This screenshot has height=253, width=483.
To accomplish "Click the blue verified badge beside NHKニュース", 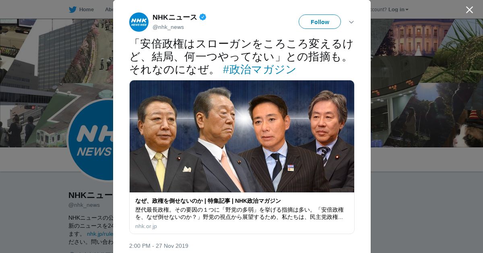I will pos(203,17).
